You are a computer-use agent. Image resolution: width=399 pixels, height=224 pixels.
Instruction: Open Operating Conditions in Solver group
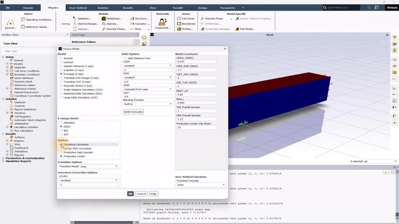(37, 19)
